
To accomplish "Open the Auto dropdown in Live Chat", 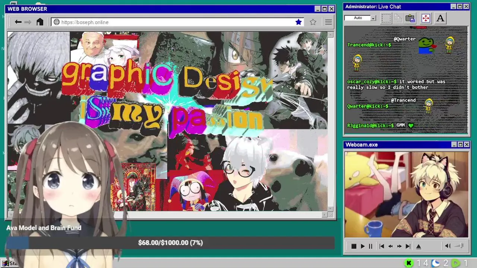I will (373, 18).
